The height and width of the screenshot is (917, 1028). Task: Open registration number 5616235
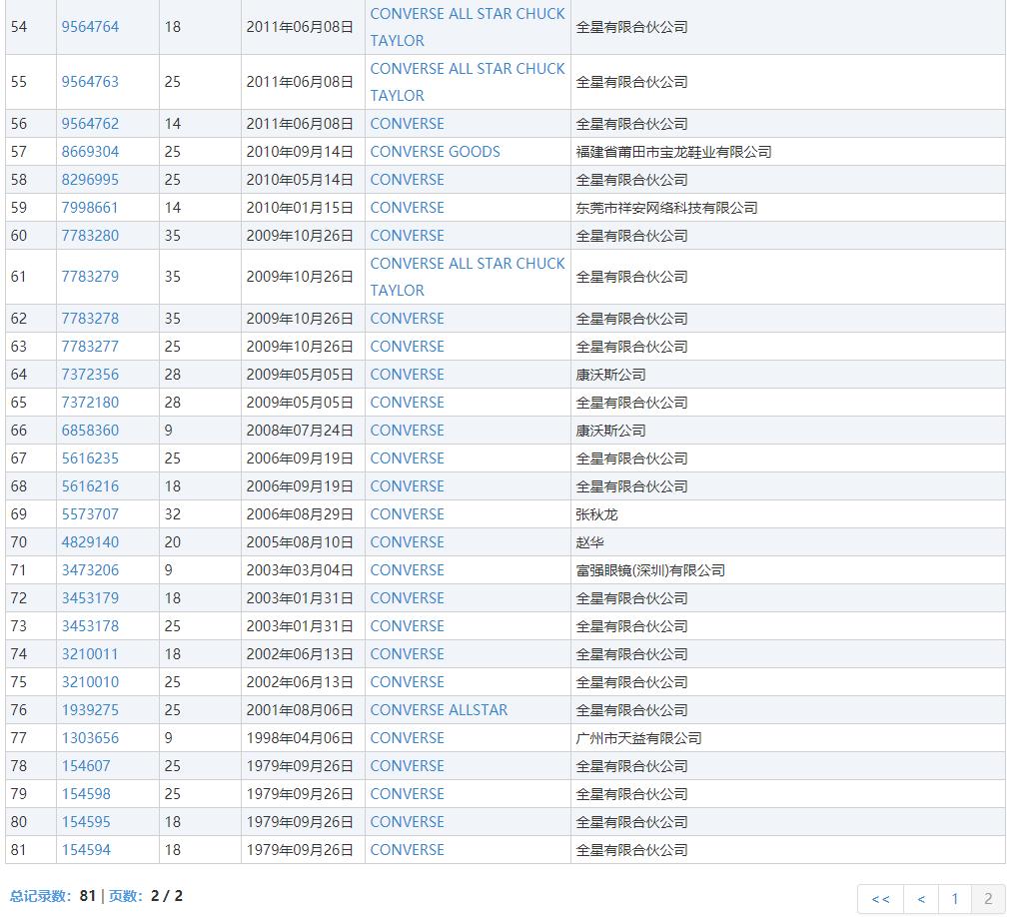[90, 458]
